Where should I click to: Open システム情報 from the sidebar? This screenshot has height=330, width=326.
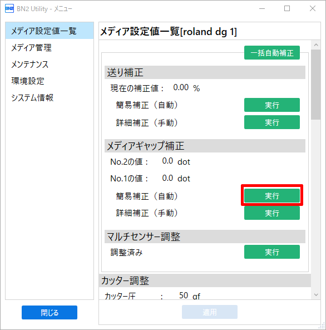click(50, 97)
